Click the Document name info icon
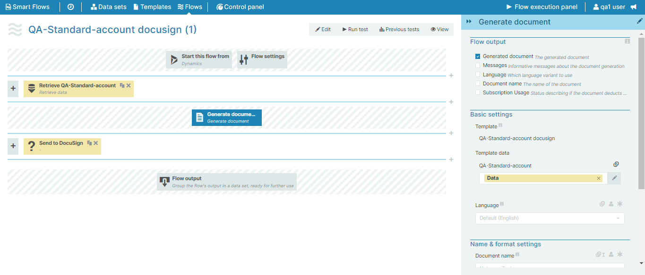Viewport: 645px width, 275px height. click(517, 255)
